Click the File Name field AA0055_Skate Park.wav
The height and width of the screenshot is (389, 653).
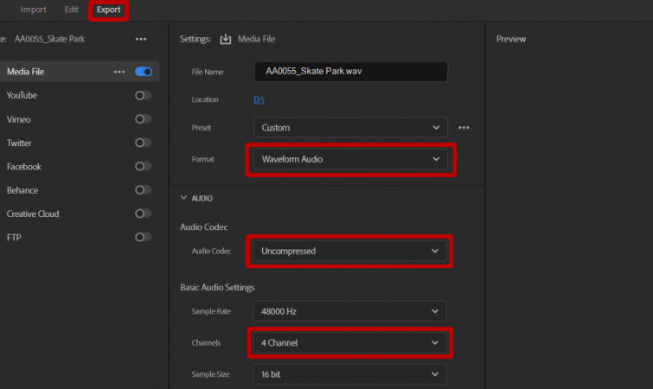(x=350, y=72)
